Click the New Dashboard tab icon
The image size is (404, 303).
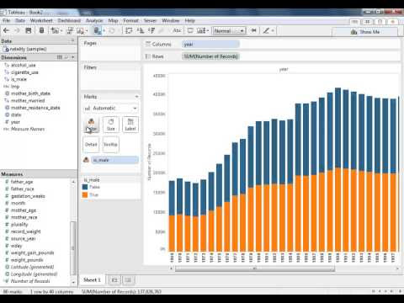point(128,280)
